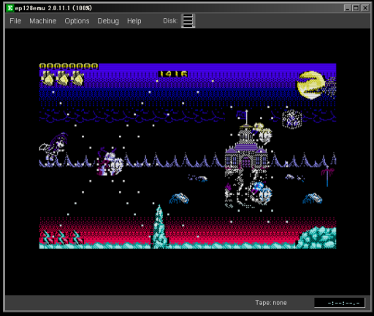Maximize the ep128emu window
Image resolution: width=374 pixels, height=316 pixels.
click(x=356, y=8)
